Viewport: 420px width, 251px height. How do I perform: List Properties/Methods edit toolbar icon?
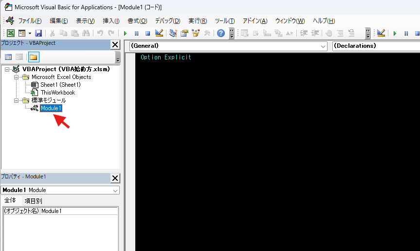[x=244, y=33]
